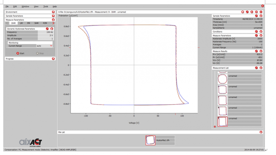Click edit icon of Measurement List

click(x=256, y=68)
